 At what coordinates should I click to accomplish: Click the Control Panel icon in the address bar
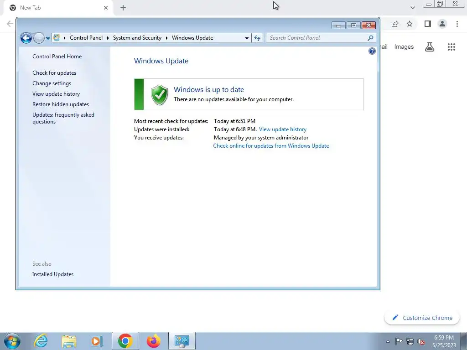point(57,38)
